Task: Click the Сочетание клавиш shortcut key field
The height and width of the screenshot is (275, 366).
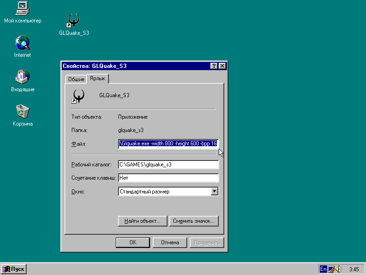Action: [168, 178]
